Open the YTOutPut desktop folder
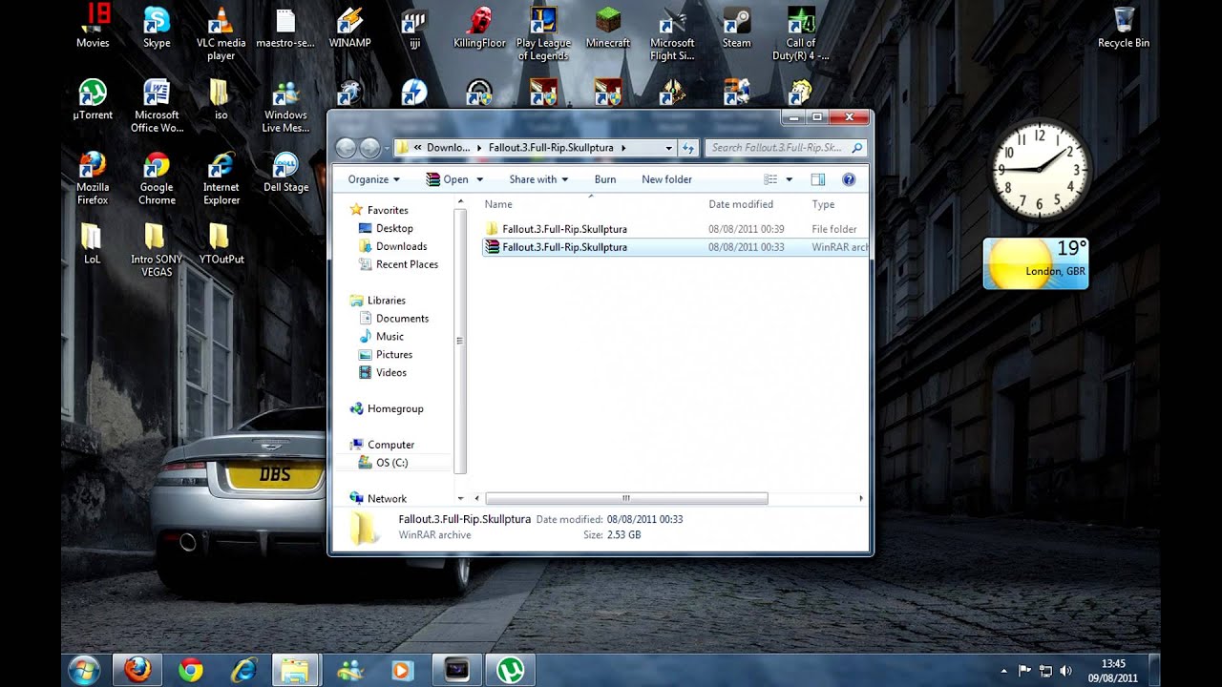1222x687 pixels. click(x=221, y=243)
